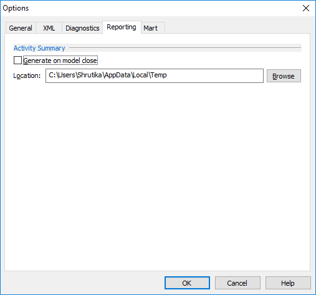Dismiss changes using the Cancel button

click(x=237, y=283)
